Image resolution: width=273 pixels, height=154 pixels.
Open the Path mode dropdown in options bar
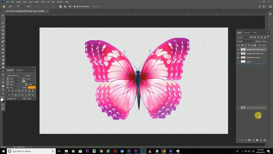(x=21, y=6)
